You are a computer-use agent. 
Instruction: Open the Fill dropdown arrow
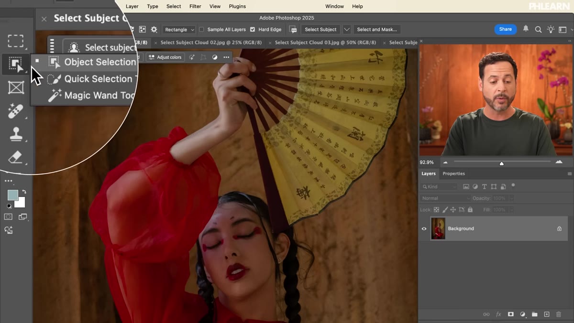511,210
